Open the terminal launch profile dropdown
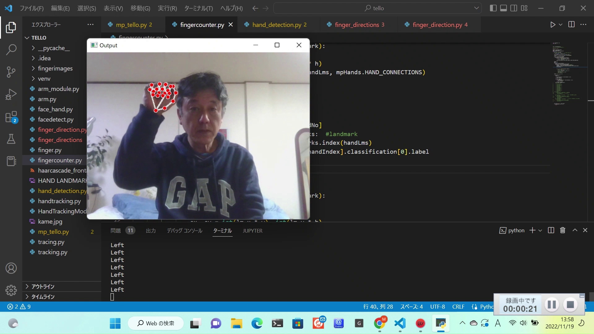 [540, 230]
